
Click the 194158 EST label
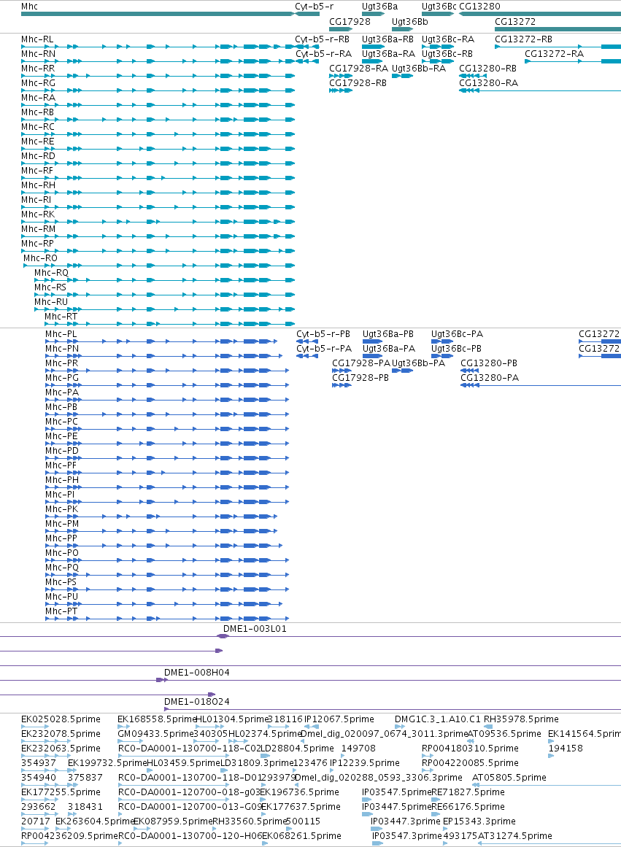pos(566,749)
